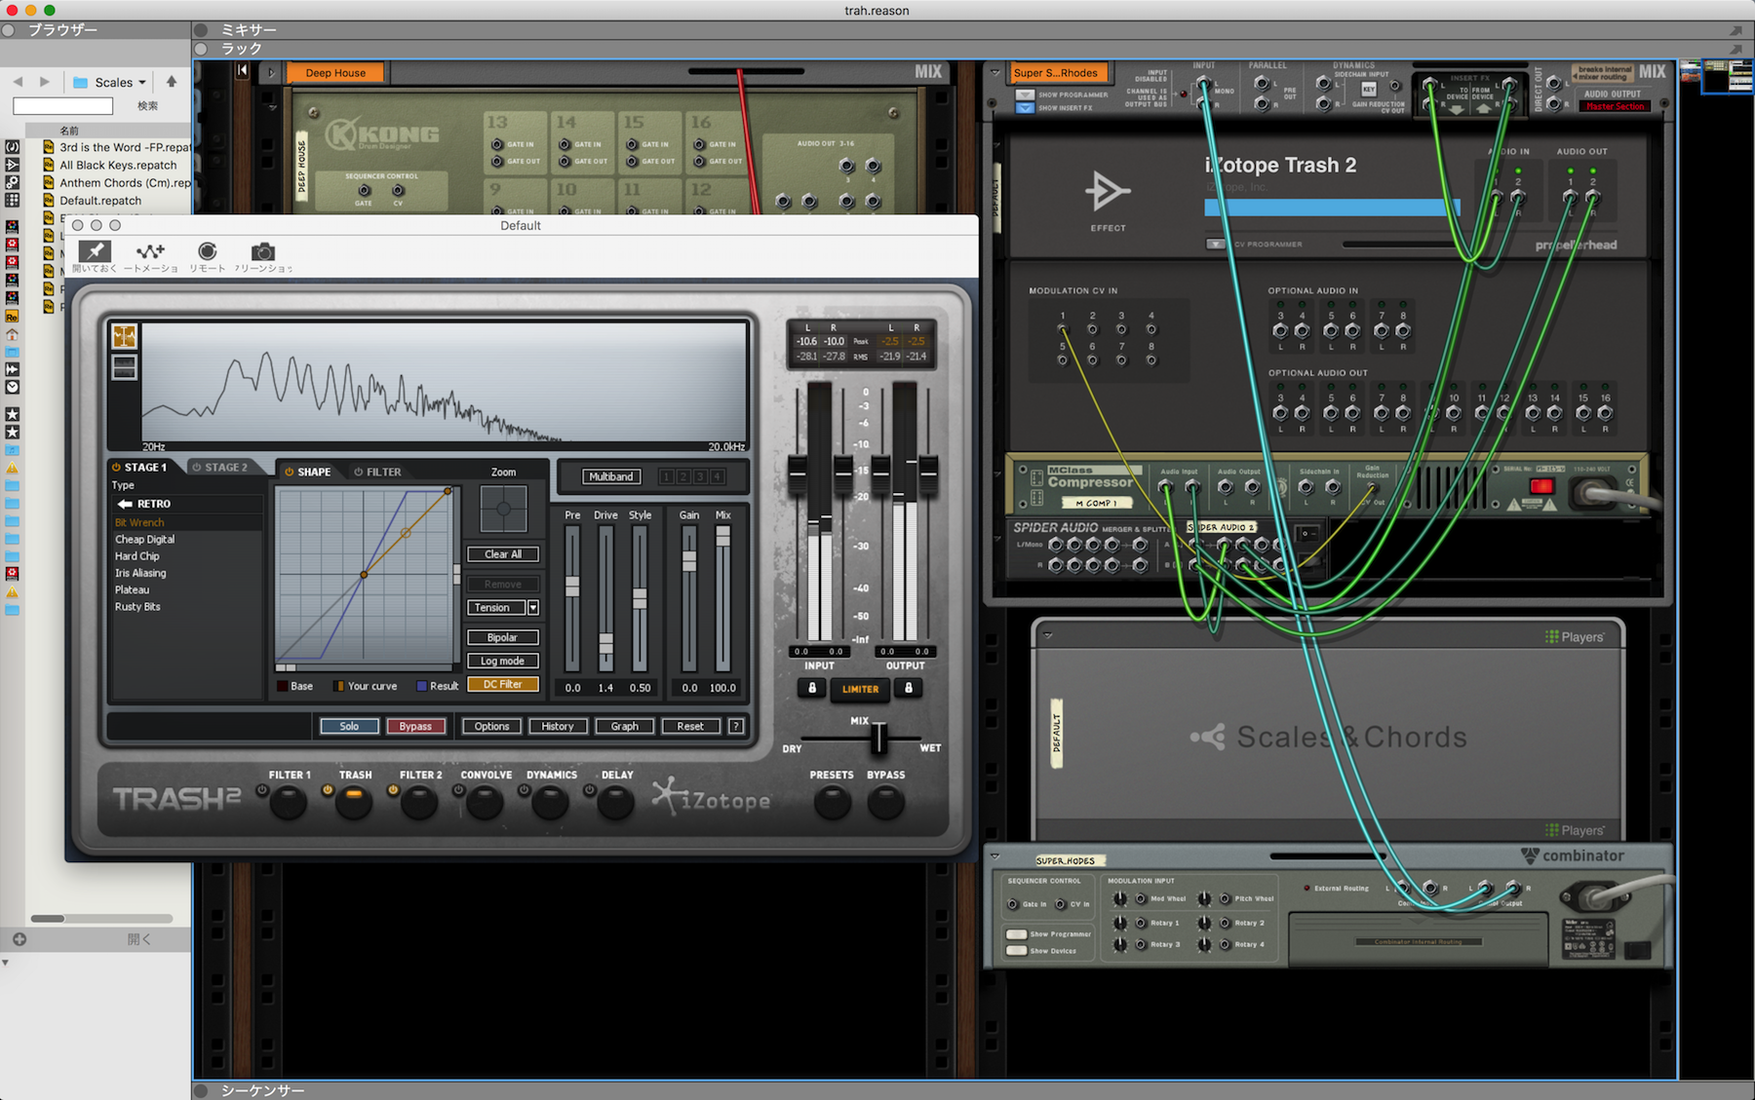The width and height of the screenshot is (1755, 1100).
Task: Open the question mark help button
Action: (736, 726)
